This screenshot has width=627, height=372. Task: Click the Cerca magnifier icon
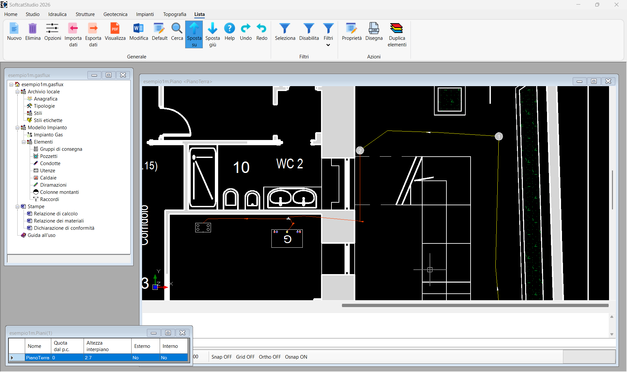click(x=177, y=28)
